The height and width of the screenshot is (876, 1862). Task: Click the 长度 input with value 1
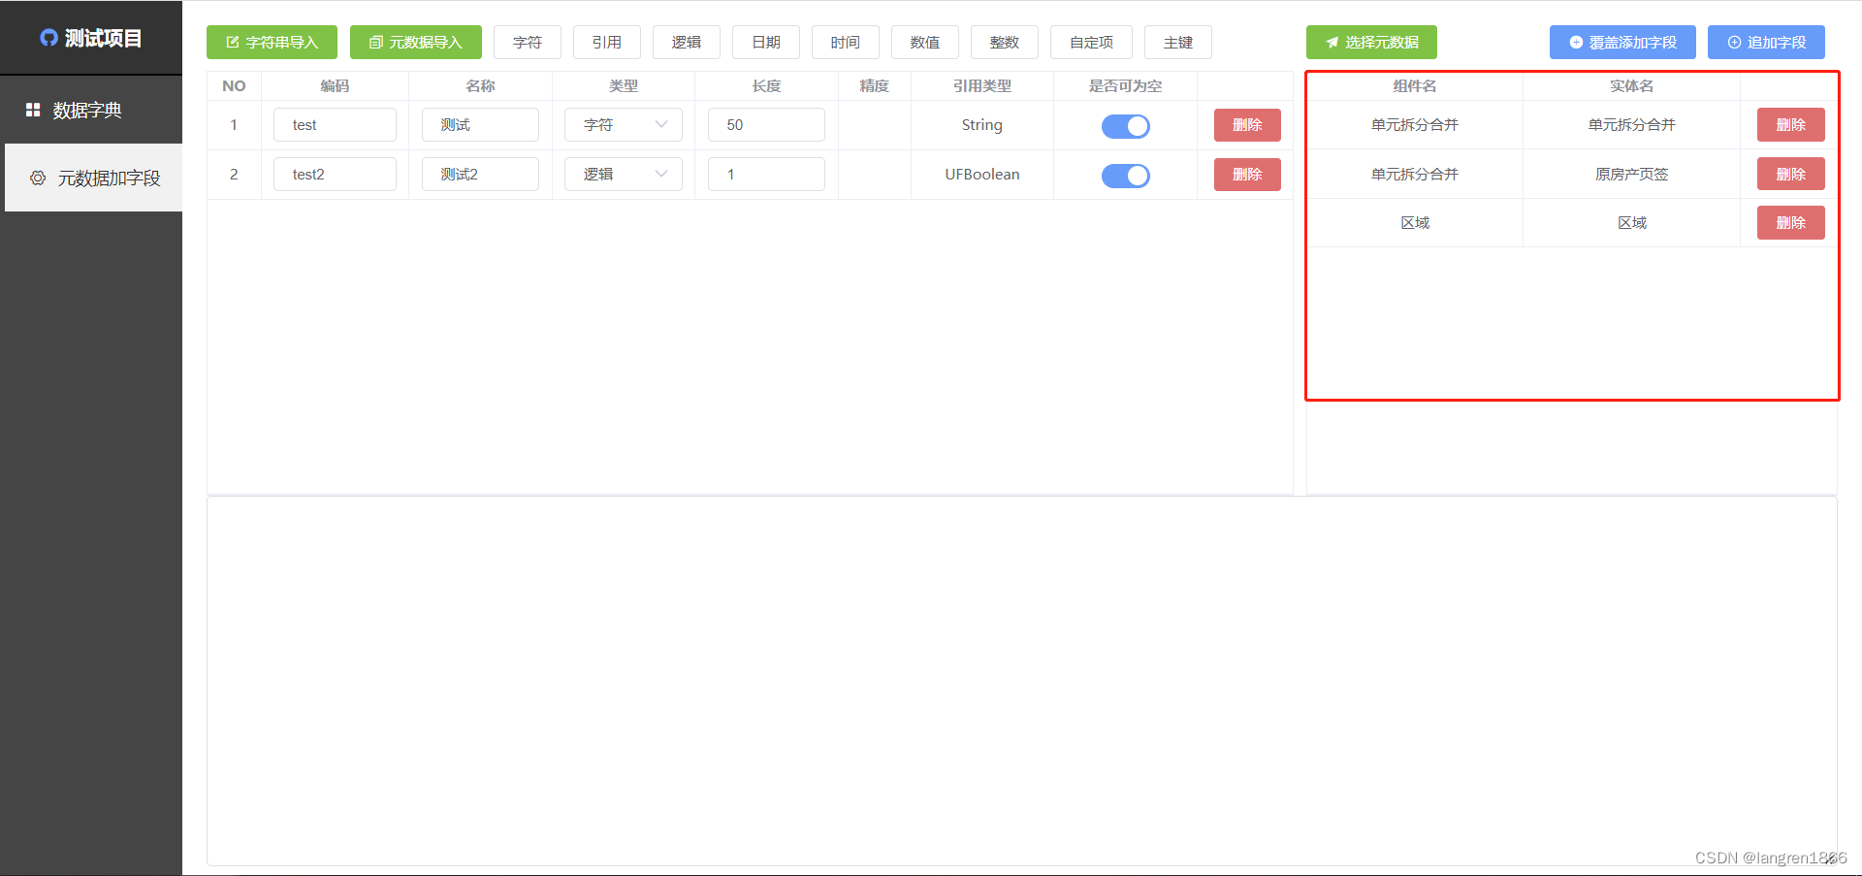[x=766, y=175]
